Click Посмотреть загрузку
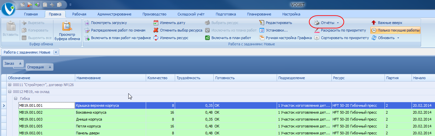Viewport: 435px width, 136px height. point(106,23)
